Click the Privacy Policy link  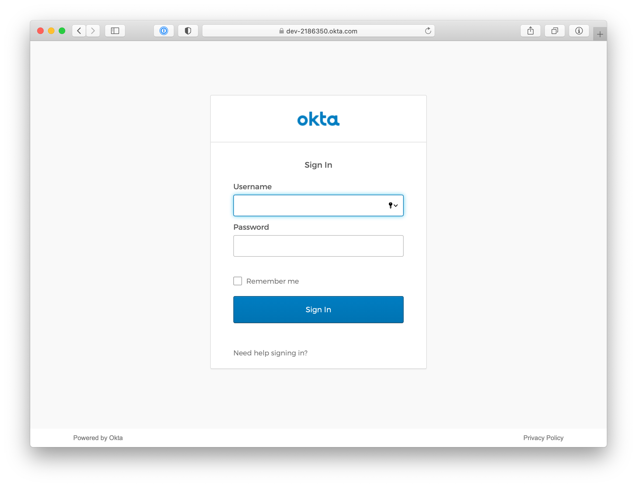pos(543,437)
